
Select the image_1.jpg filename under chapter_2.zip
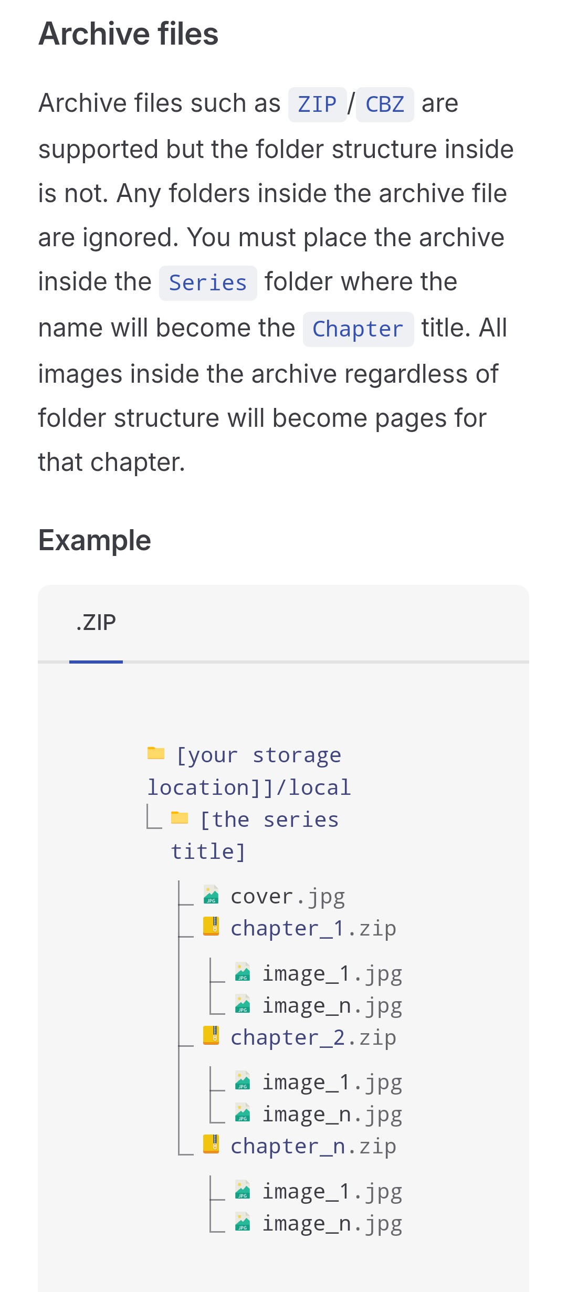click(x=332, y=1083)
